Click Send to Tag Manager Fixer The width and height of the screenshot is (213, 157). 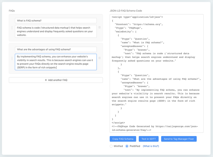(x=179, y=139)
